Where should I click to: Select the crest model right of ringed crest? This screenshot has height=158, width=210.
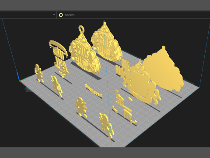(106, 43)
